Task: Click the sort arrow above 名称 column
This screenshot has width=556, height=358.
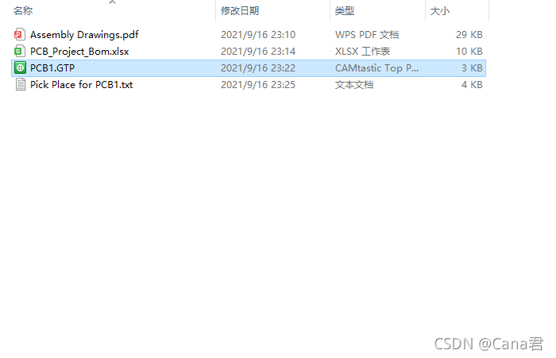Action: point(113,2)
